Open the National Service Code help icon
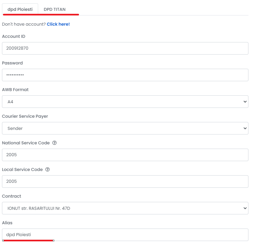Screen dimensions: 256x243 (54, 143)
